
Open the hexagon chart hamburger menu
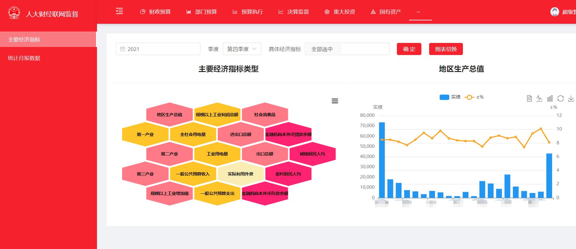335,101
